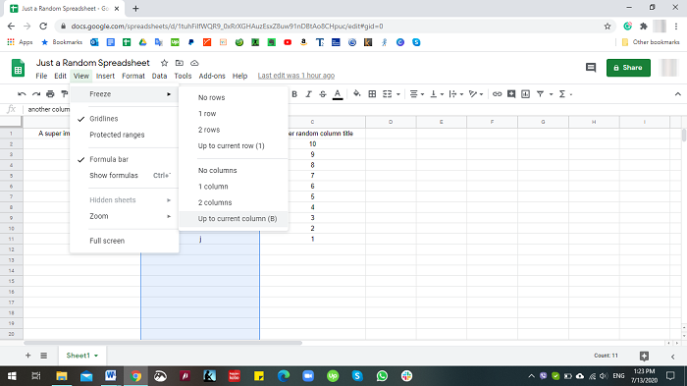Click the Windows Start button

(12, 376)
